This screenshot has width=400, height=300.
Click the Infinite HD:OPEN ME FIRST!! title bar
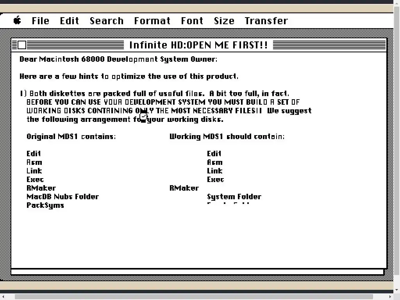[x=198, y=45]
